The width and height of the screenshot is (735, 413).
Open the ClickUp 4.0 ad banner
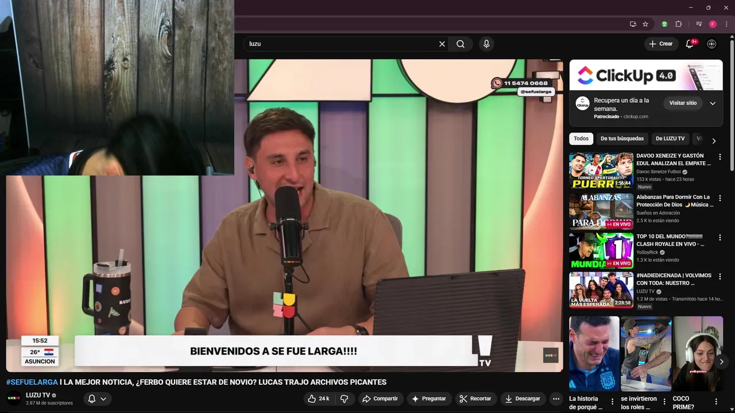click(x=646, y=75)
